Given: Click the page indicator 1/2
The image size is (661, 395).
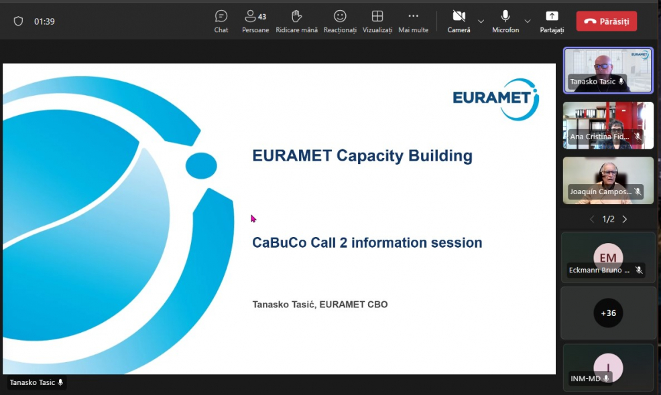Looking at the screenshot, I should pyautogui.click(x=608, y=219).
